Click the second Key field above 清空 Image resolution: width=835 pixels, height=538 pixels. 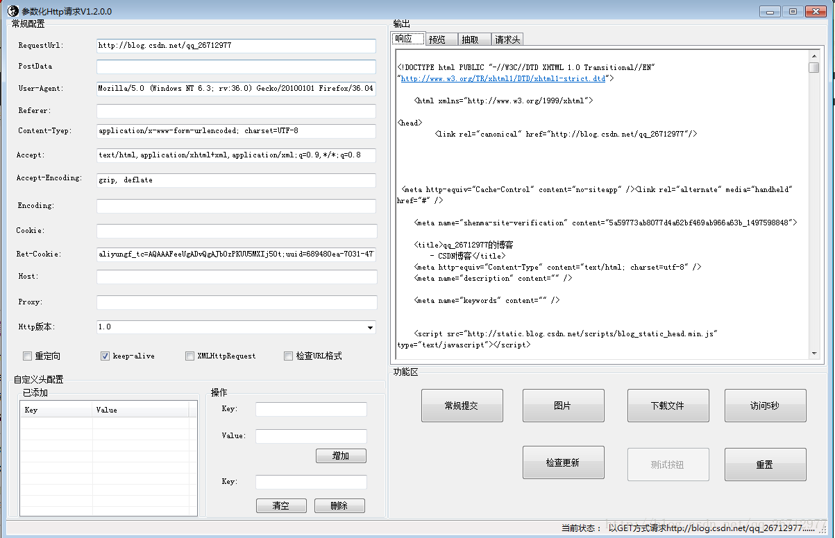[x=311, y=482]
